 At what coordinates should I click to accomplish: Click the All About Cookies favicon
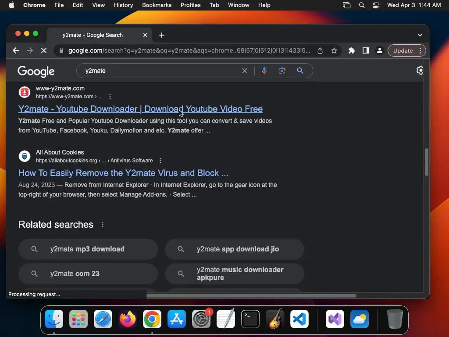25,156
